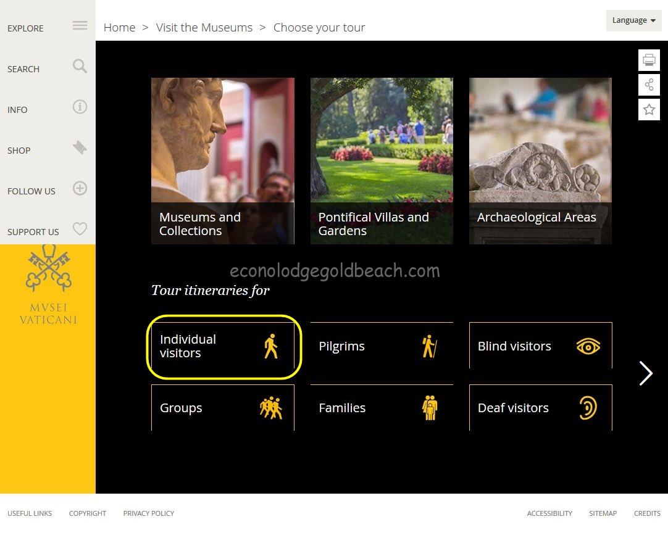668x543 pixels.
Task: Open Visit the Museums breadcrumb
Action: coord(204,28)
